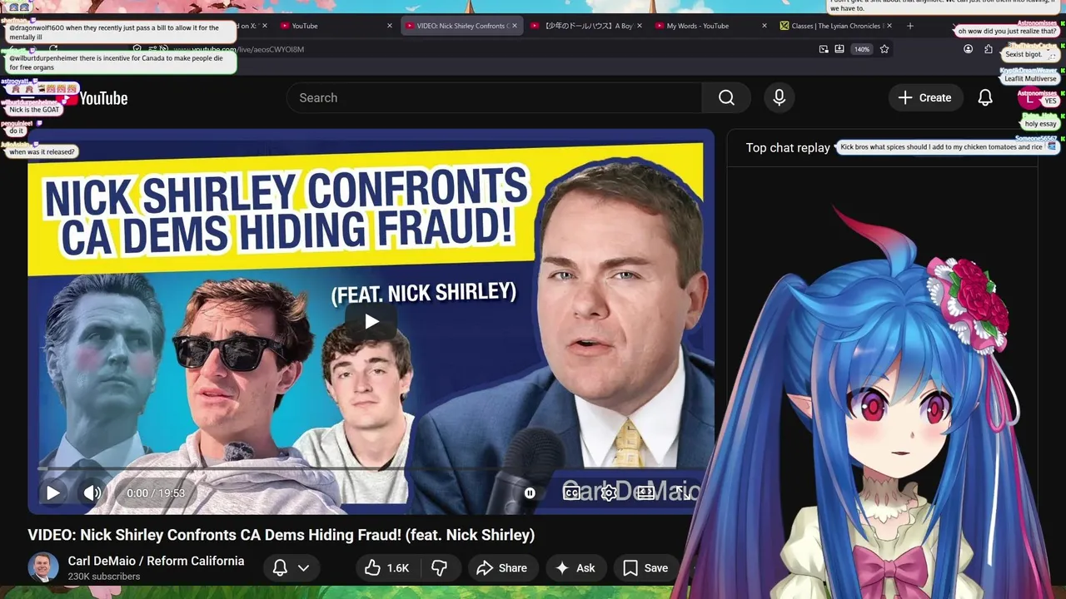Open a new browser tab with plus
This screenshot has height=599, width=1066.
point(909,26)
